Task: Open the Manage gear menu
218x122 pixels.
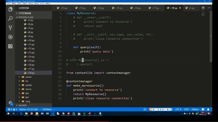Action: point(11,103)
